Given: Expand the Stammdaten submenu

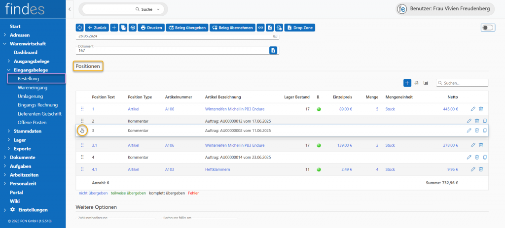Looking at the screenshot, I should coord(28,131).
